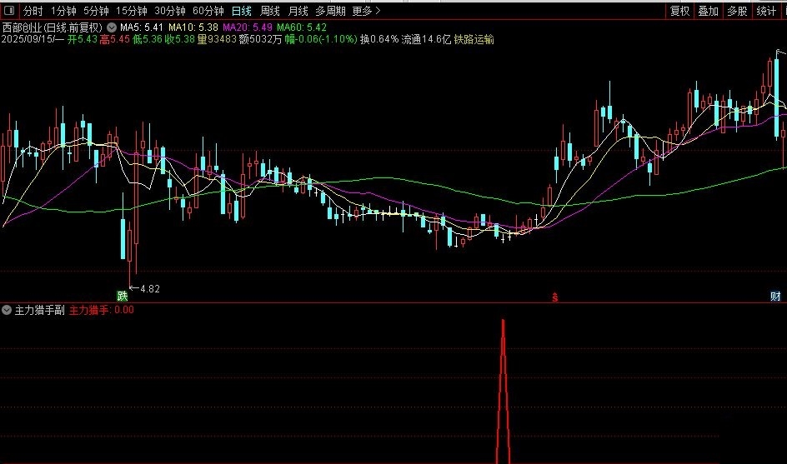Click the 换0.64% turnover value
Image resolution: width=787 pixels, height=464 pixels.
pyautogui.click(x=379, y=40)
